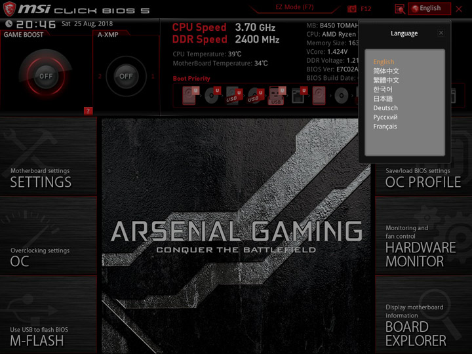This screenshot has width=472, height=354.
Task: Open the English language selector button
Action: pos(429,9)
